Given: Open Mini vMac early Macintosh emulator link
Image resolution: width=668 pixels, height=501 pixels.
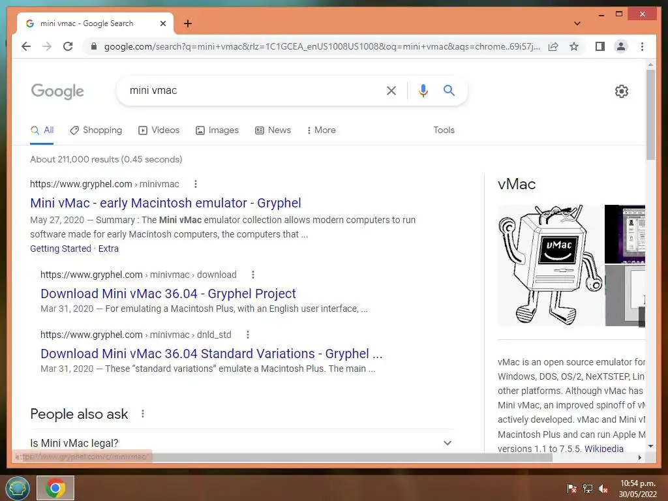Looking at the screenshot, I should click(x=165, y=204).
